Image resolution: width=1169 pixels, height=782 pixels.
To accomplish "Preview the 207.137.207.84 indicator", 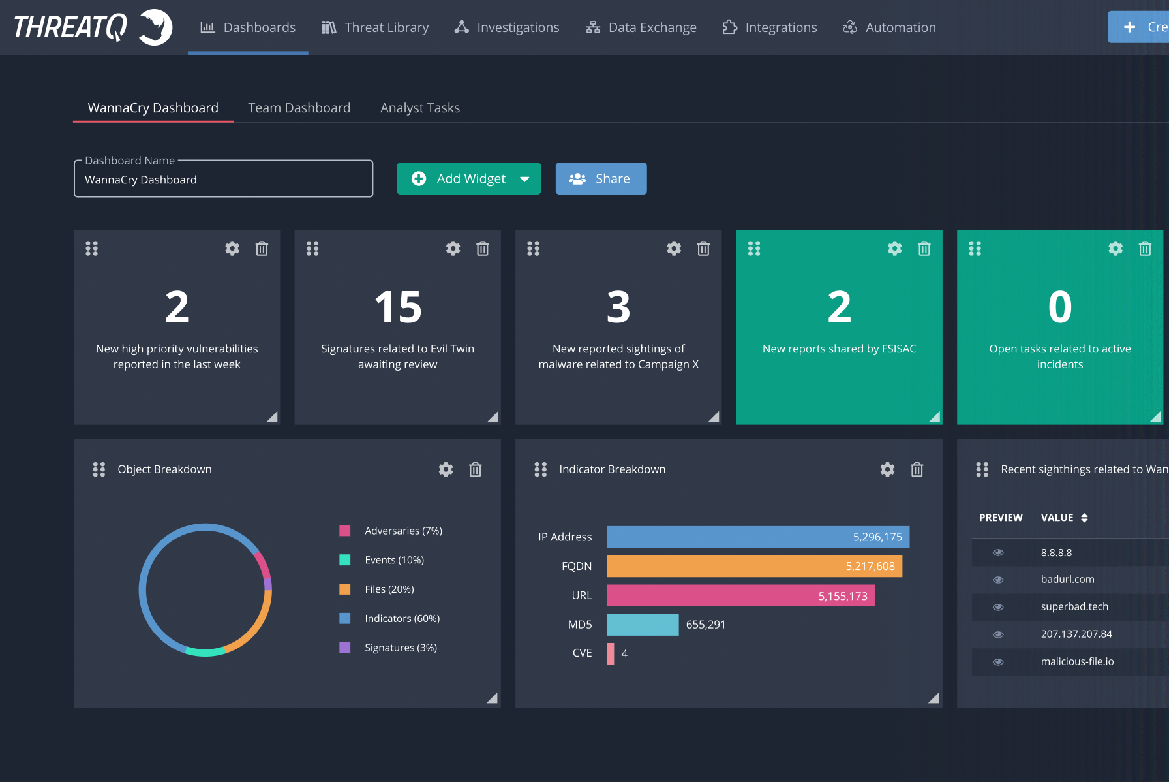I will tap(998, 634).
